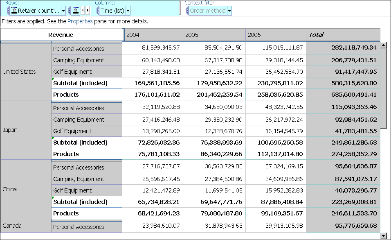The image size is (391, 240).
Task: Click the scroll up arrow of the crosstab
Action: pos(384,45)
